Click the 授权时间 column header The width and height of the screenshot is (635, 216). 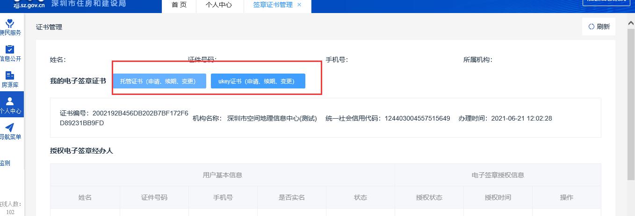pos(498,197)
